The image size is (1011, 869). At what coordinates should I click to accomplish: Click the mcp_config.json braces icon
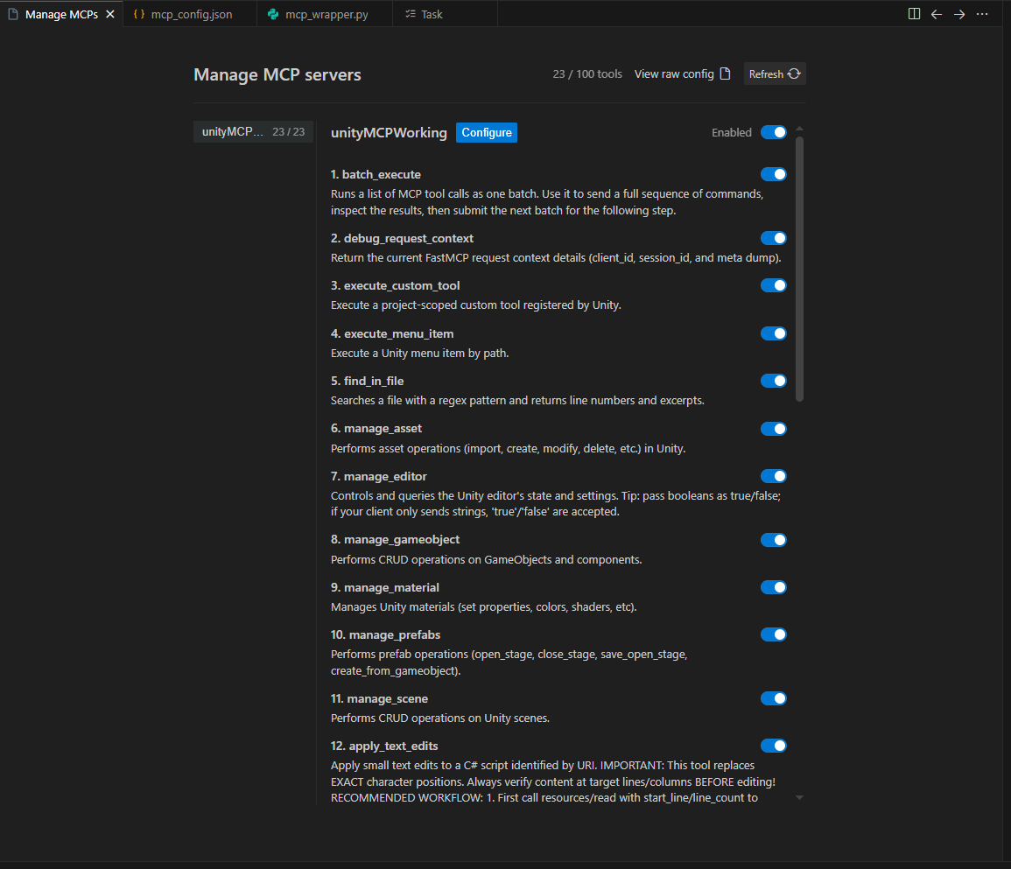pos(138,14)
